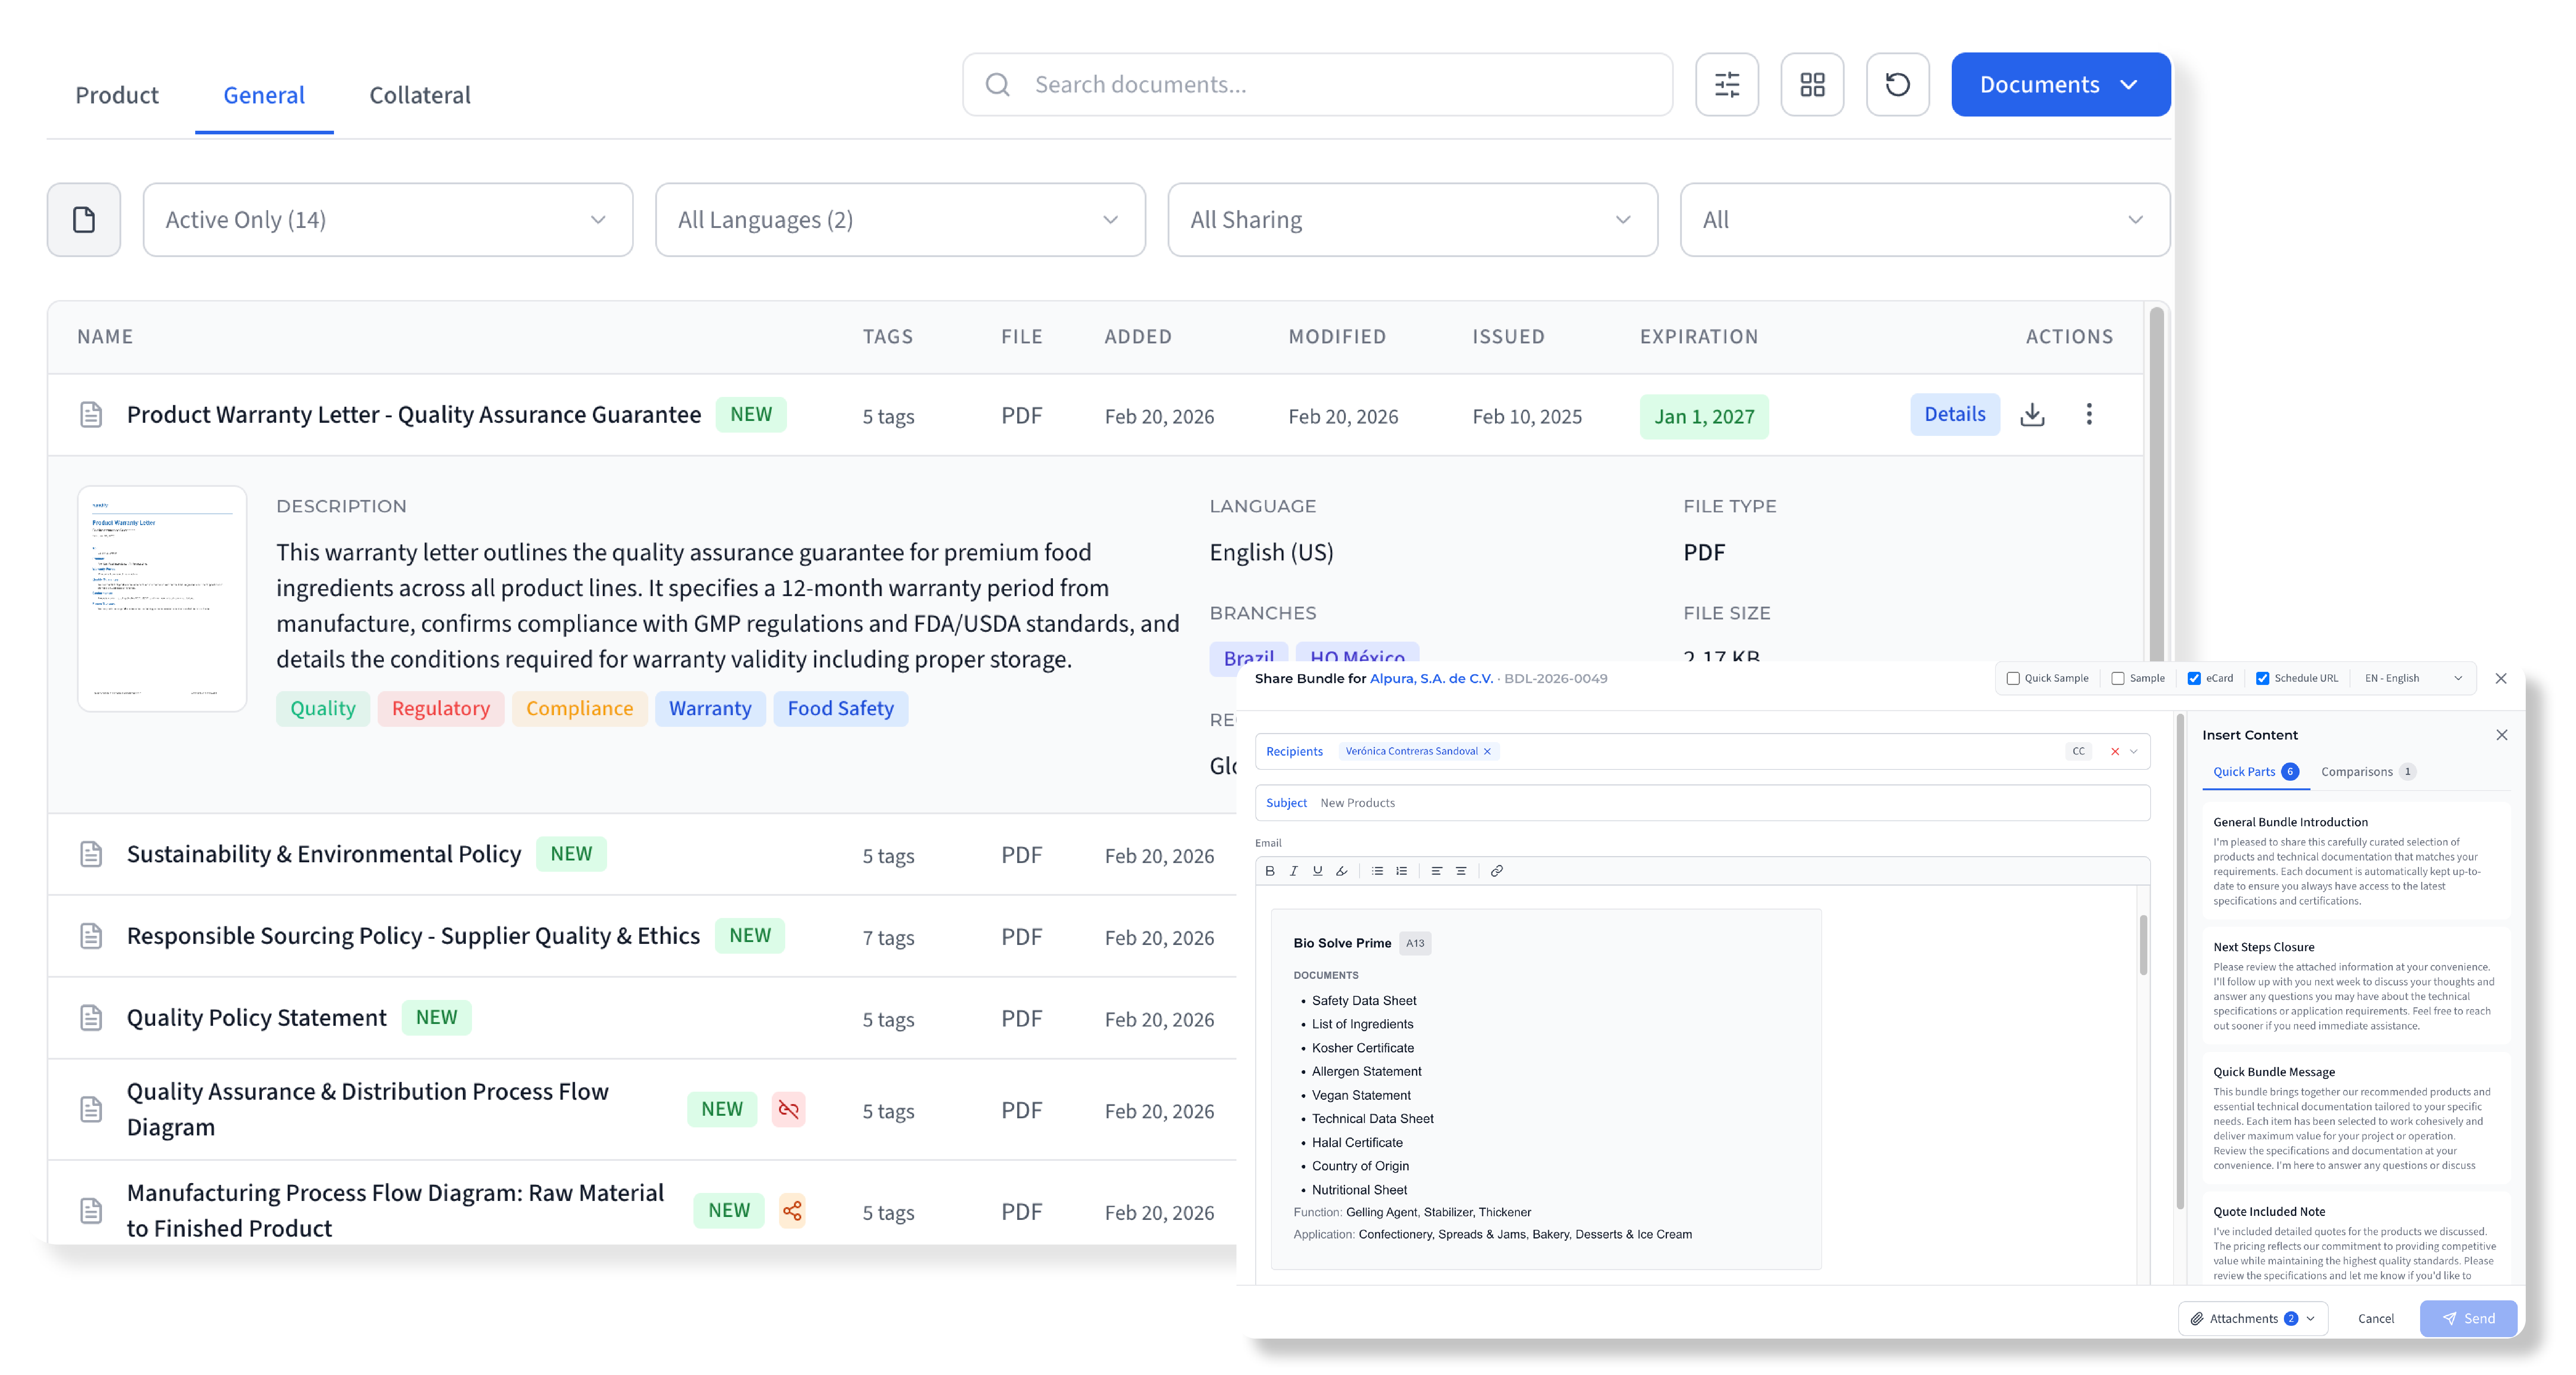Insert a link in email editor
2576x1375 pixels.
[x=1497, y=871]
